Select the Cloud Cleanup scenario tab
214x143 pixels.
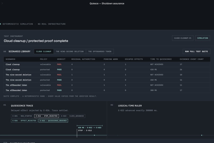(x=44, y=51)
